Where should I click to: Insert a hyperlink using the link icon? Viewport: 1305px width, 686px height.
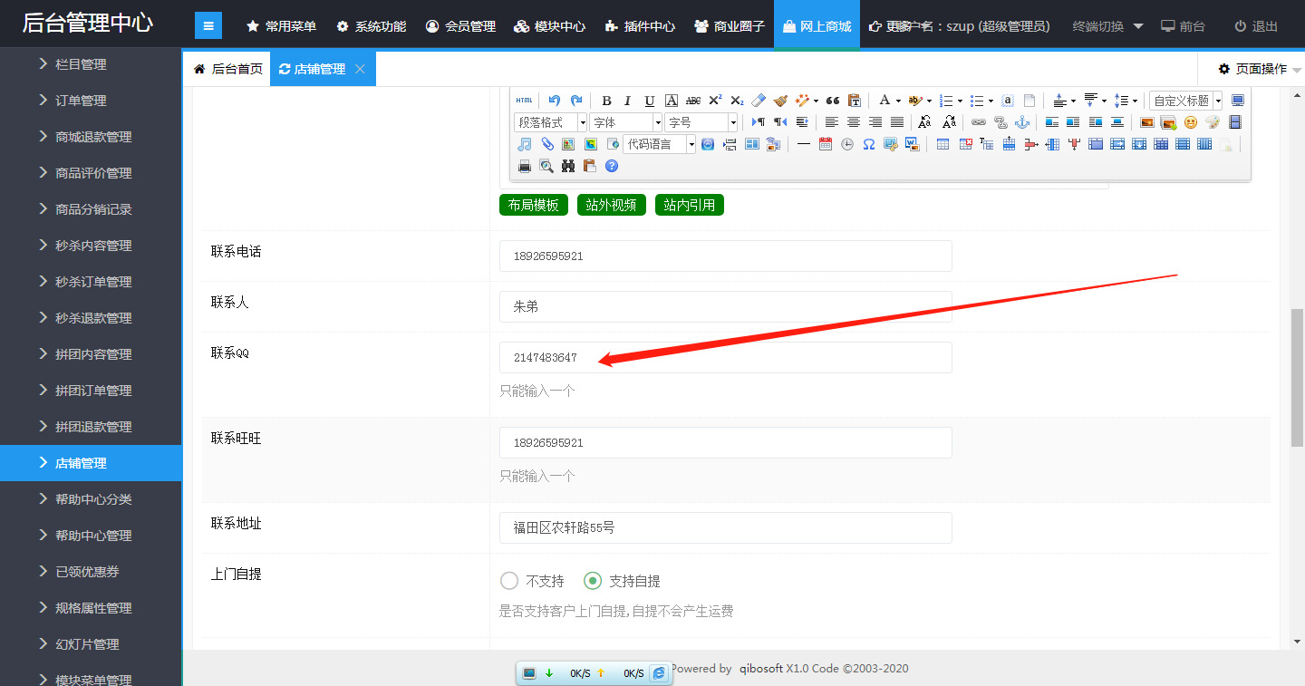pos(978,122)
